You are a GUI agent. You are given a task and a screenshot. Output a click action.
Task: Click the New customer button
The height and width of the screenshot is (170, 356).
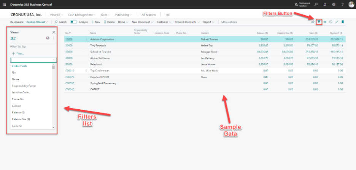pyautogui.click(x=95, y=22)
